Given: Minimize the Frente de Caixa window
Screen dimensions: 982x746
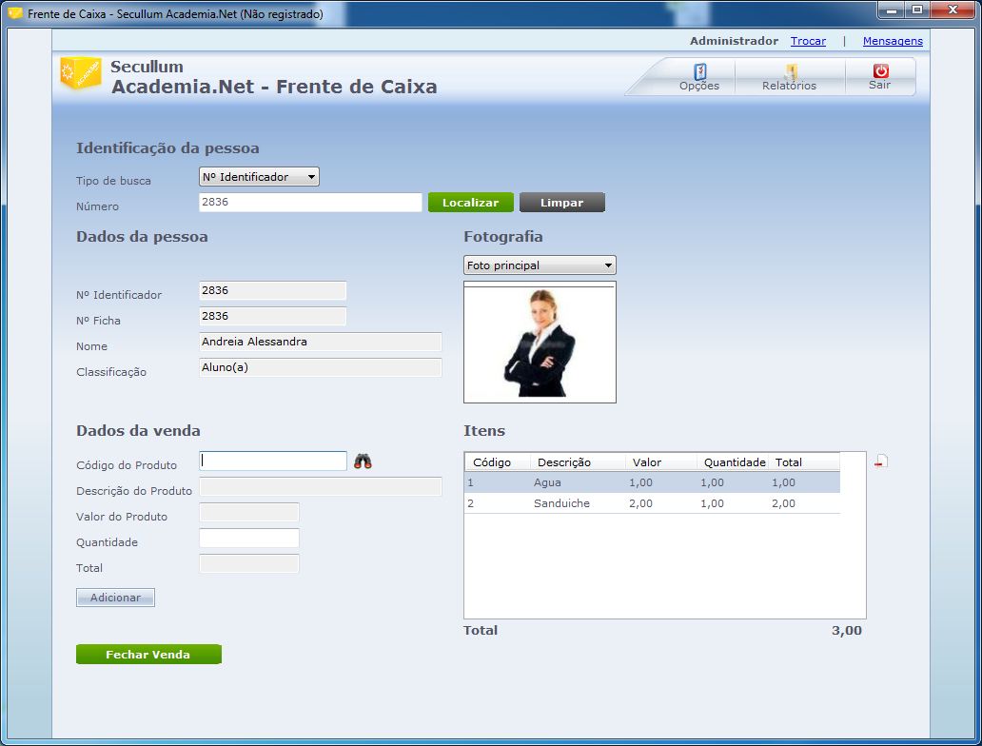Looking at the screenshot, I should point(892,10).
